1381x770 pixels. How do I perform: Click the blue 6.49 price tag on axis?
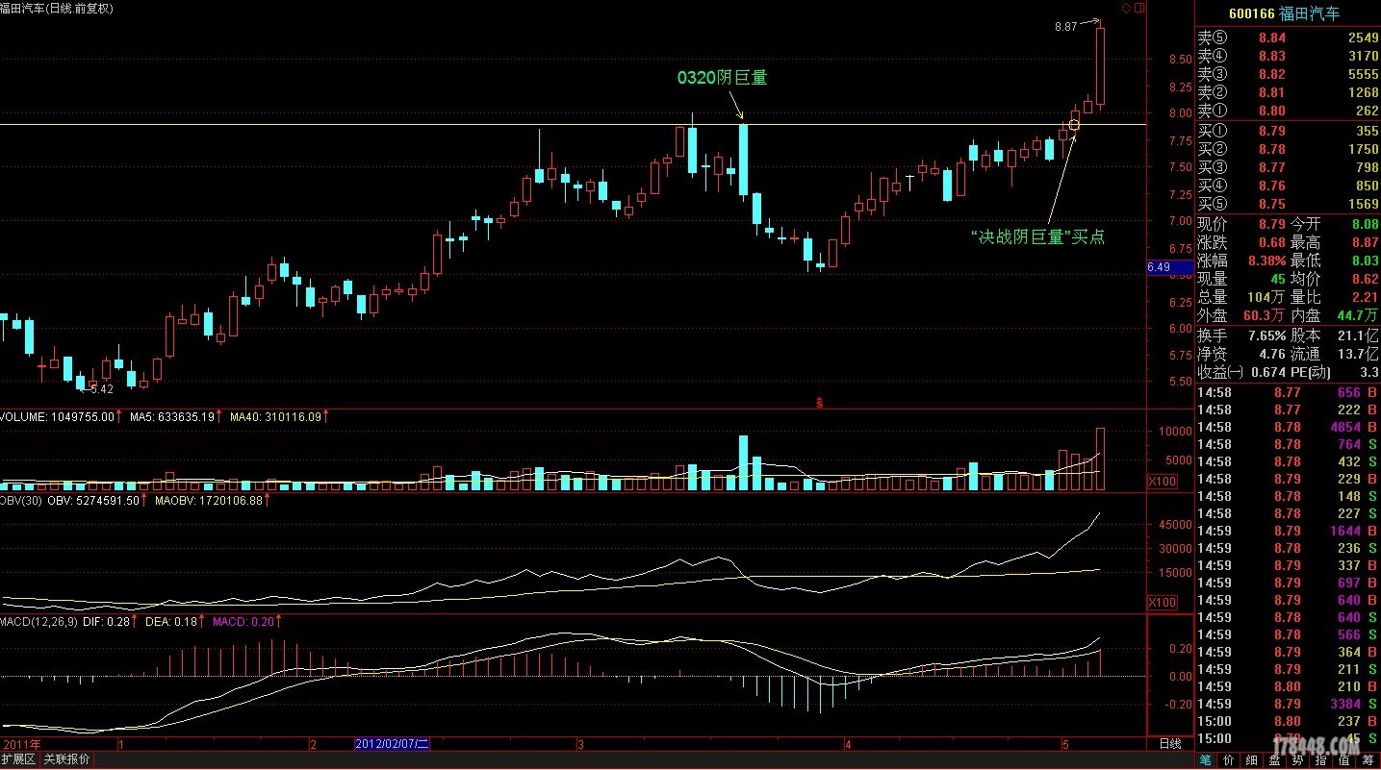point(1159,266)
